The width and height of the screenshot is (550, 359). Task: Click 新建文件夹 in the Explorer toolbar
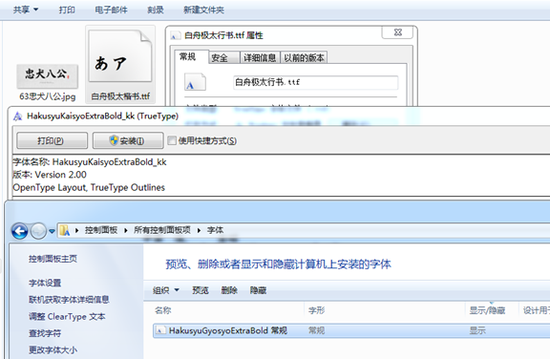click(x=203, y=10)
